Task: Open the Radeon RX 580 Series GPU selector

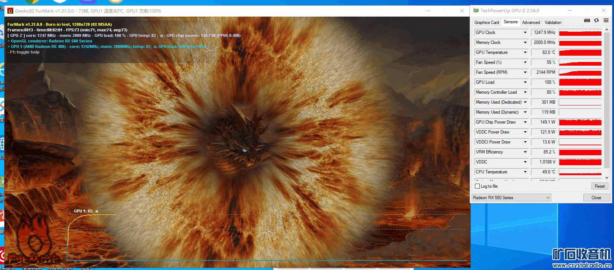Action: coord(511,198)
